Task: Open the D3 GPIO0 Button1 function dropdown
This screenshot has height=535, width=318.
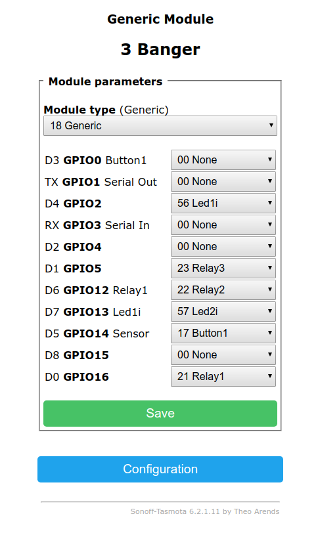Action: click(223, 160)
